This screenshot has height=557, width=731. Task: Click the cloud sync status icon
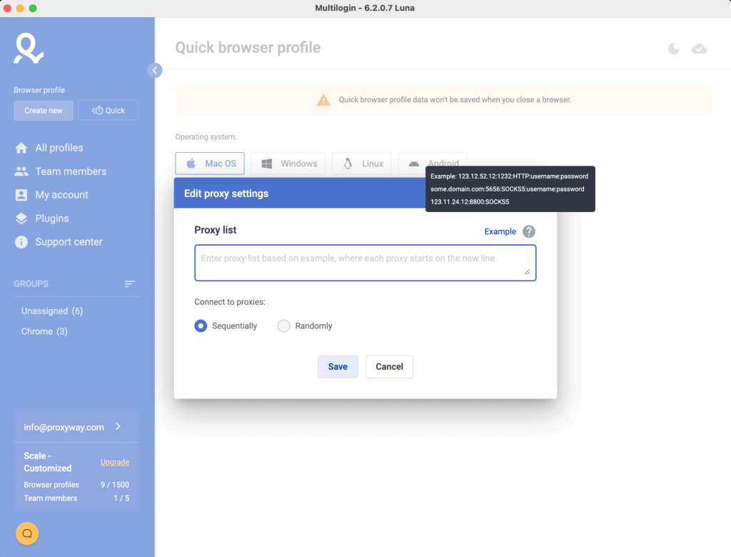(699, 49)
